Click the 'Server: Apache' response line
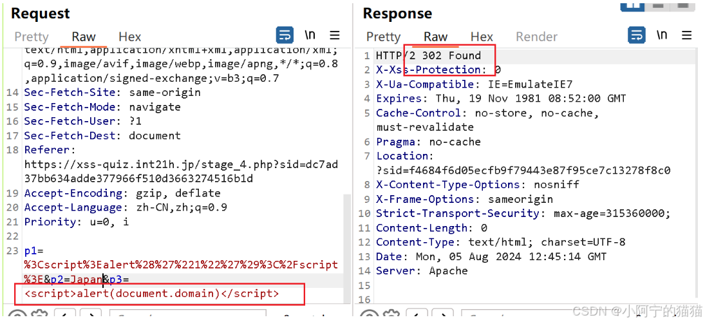 pyautogui.click(x=422, y=270)
